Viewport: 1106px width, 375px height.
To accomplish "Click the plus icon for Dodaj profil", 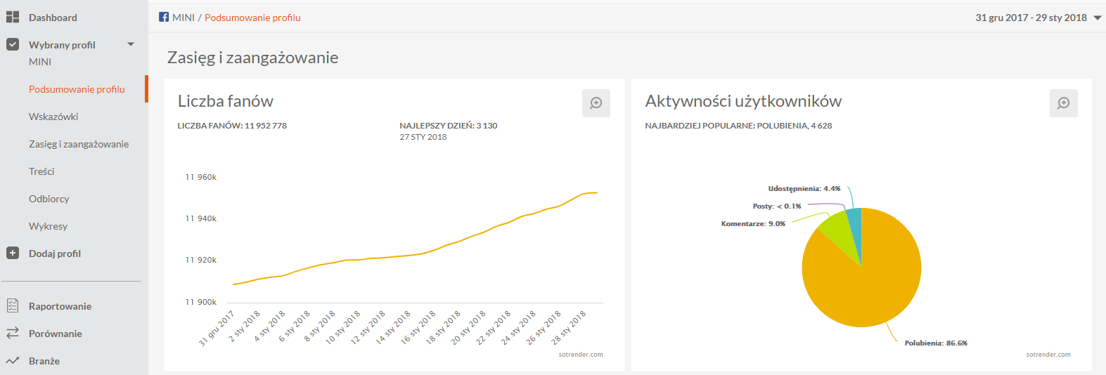I will click(x=13, y=254).
